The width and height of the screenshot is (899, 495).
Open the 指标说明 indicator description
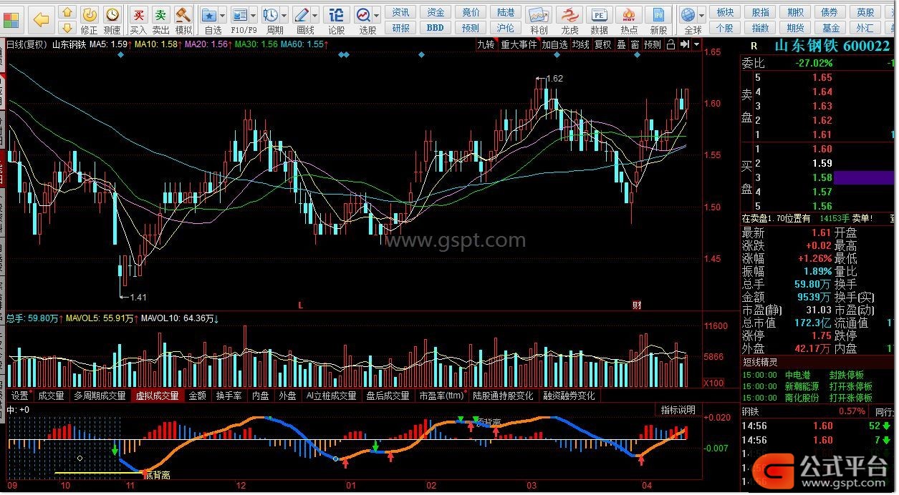click(678, 410)
